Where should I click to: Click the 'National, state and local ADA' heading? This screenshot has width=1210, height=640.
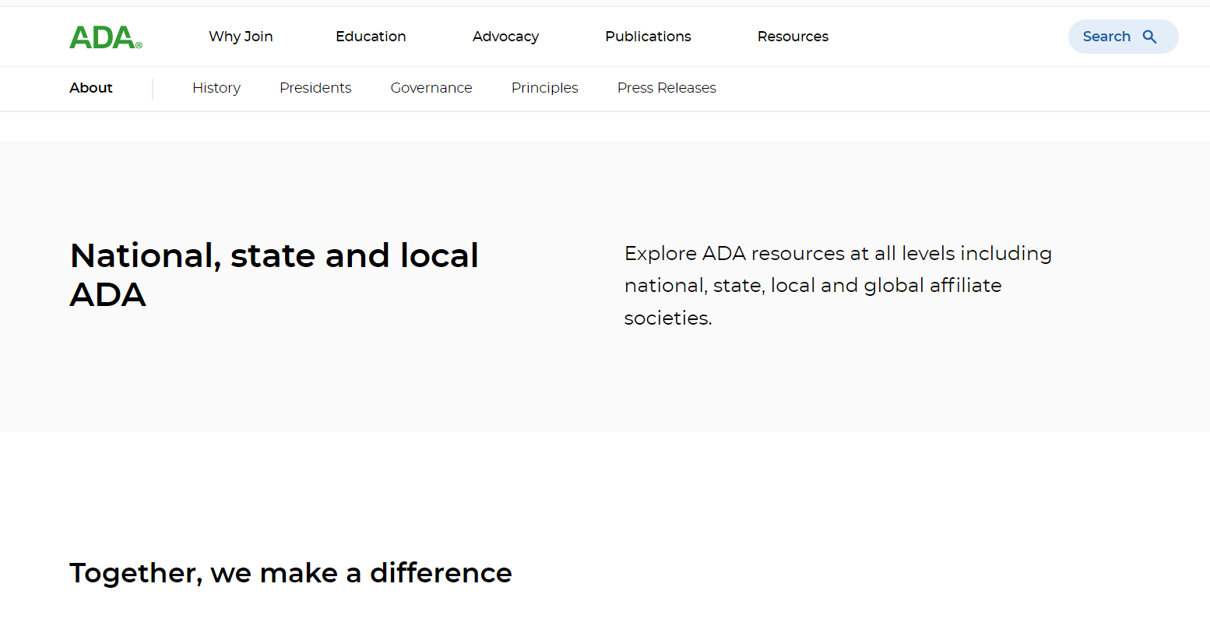coord(274,275)
